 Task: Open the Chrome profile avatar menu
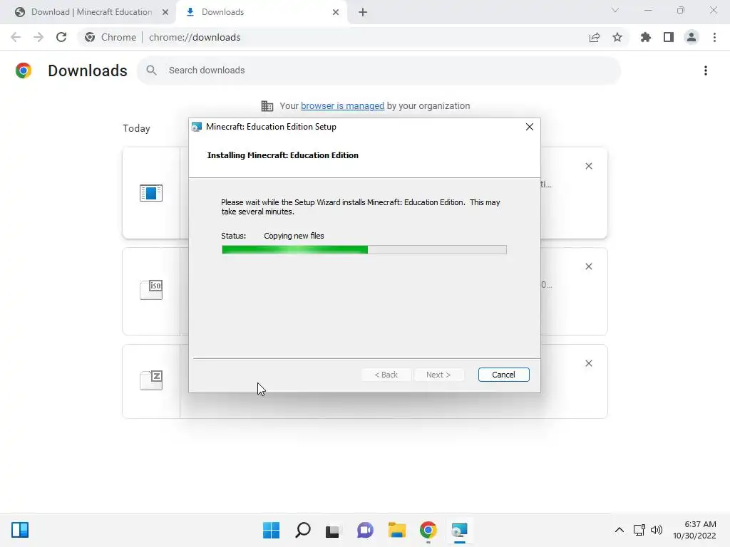tap(692, 37)
